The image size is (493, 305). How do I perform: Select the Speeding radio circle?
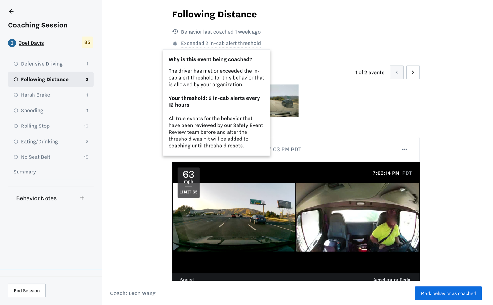(16, 111)
